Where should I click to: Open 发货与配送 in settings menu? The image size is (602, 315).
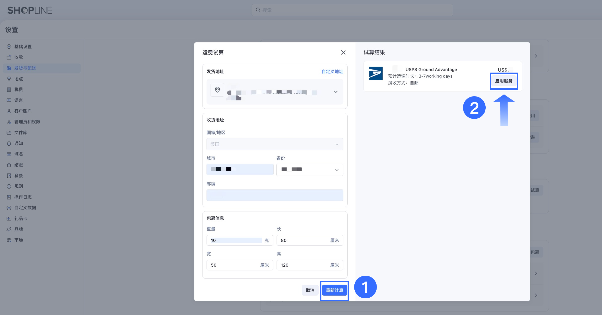[25, 68]
